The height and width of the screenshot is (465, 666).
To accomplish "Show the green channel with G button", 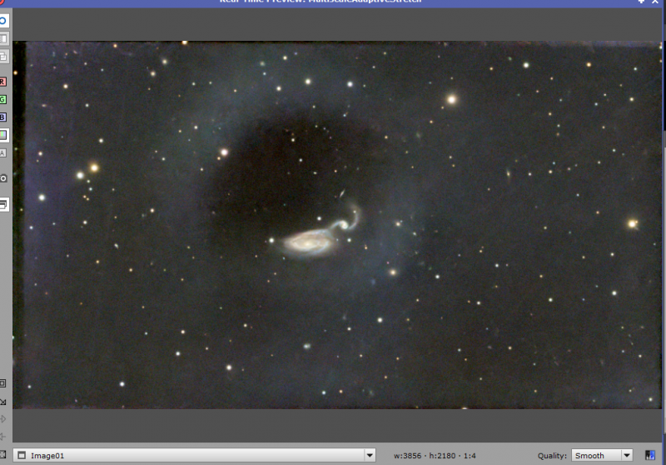I will (3, 99).
